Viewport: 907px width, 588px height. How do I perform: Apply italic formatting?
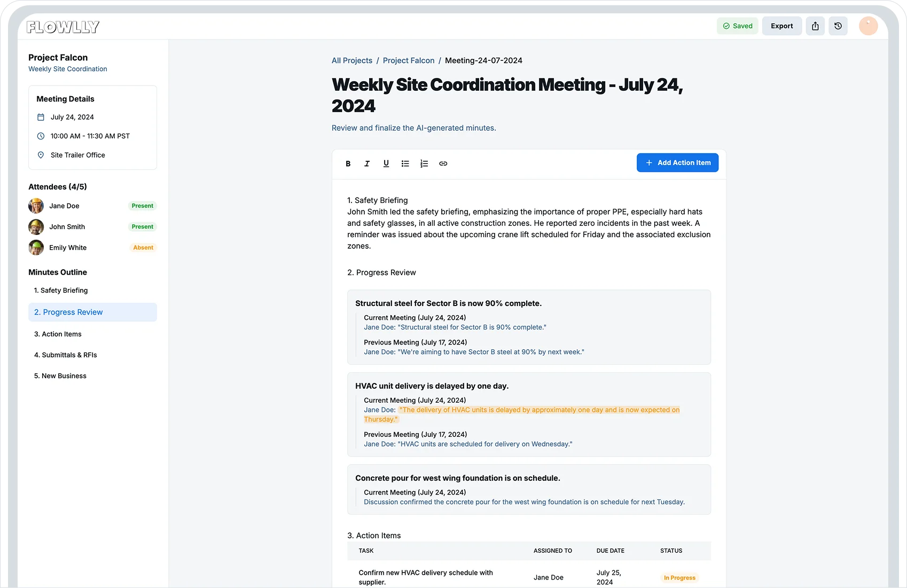367,163
